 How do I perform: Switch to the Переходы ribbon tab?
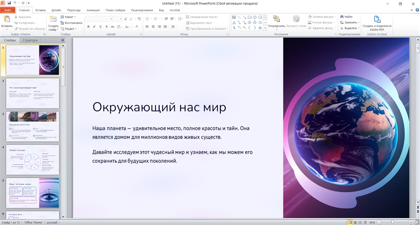(73, 10)
